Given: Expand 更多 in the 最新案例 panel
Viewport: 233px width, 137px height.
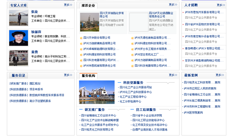Looking at the screenshot, I should (x=220, y=75).
